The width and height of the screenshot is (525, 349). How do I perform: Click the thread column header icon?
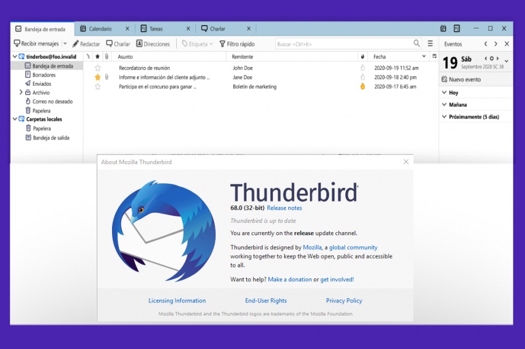point(88,57)
